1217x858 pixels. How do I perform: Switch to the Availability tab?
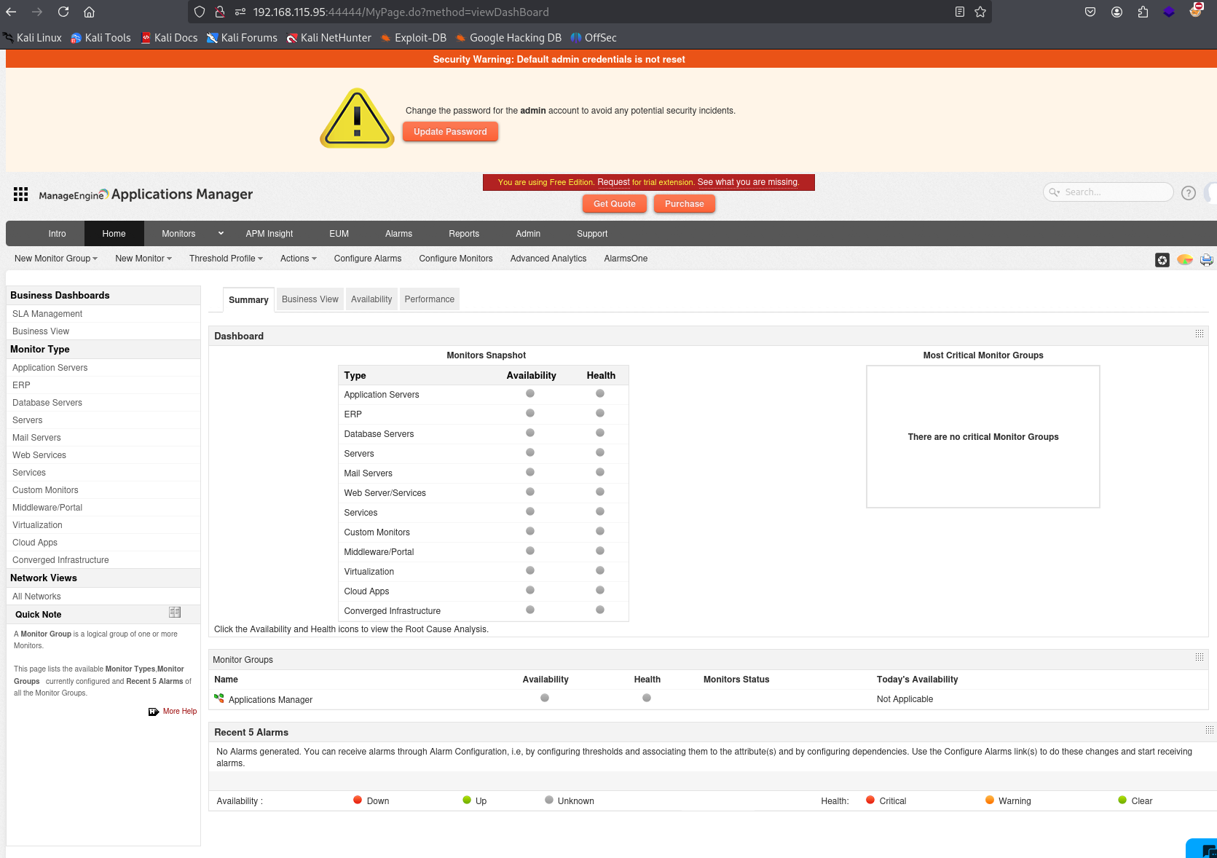pos(371,299)
